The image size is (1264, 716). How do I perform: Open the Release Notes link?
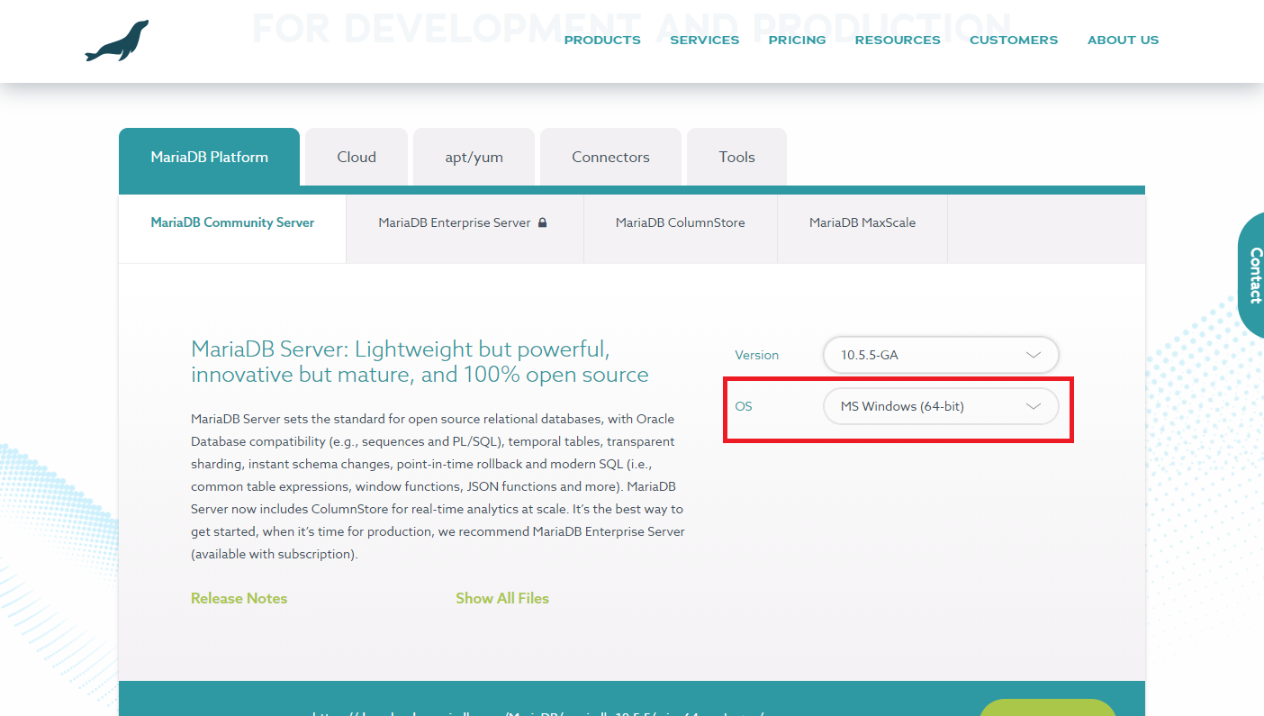pyautogui.click(x=239, y=598)
